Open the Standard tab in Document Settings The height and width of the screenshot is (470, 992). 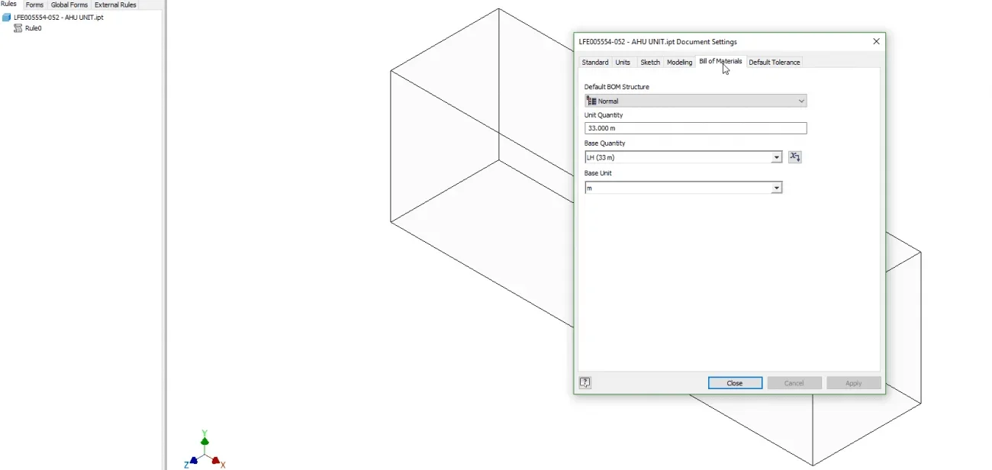(595, 63)
